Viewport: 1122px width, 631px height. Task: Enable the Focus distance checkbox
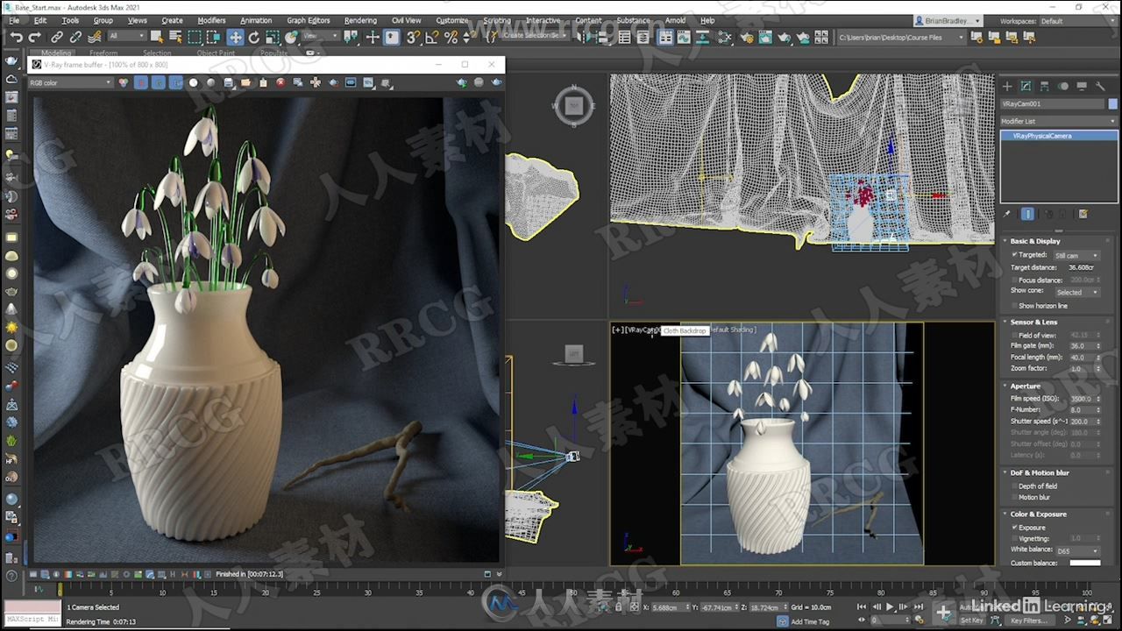[1014, 280]
